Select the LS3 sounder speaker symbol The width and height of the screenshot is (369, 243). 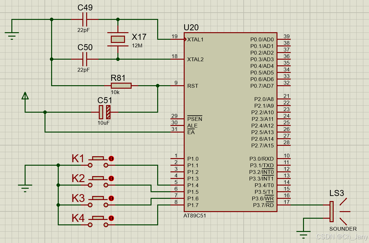coord(336,211)
